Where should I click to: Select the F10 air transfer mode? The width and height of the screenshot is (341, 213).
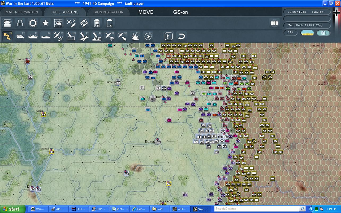point(122,36)
